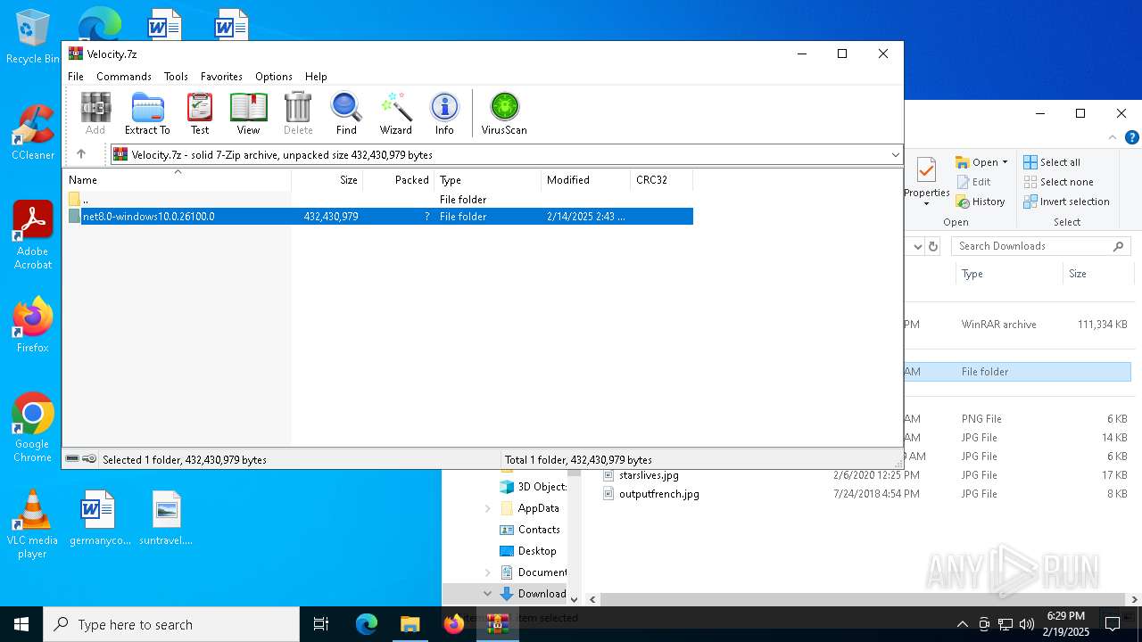This screenshot has height=642, width=1142.
Task: Open Google Chrome desktop shortcut
Action: (x=32, y=428)
